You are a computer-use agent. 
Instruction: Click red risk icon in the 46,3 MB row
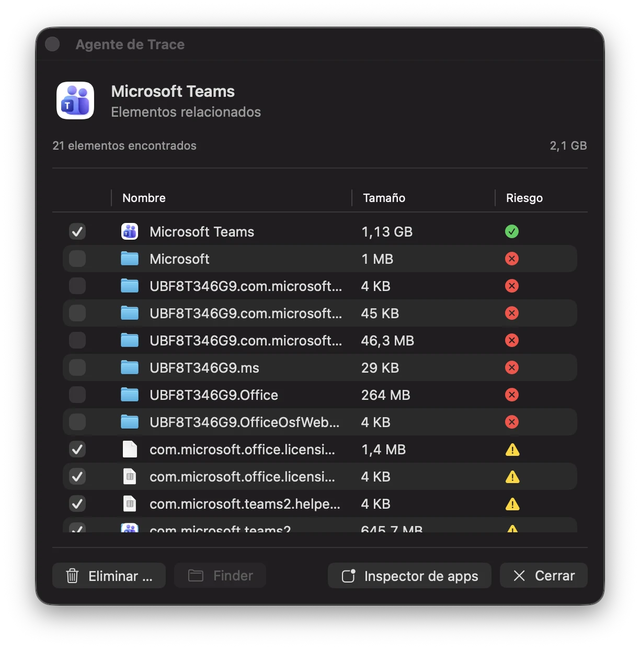pyautogui.click(x=512, y=340)
